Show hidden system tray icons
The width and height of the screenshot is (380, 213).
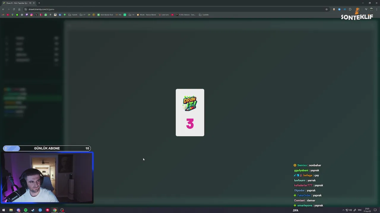[x=343, y=210]
